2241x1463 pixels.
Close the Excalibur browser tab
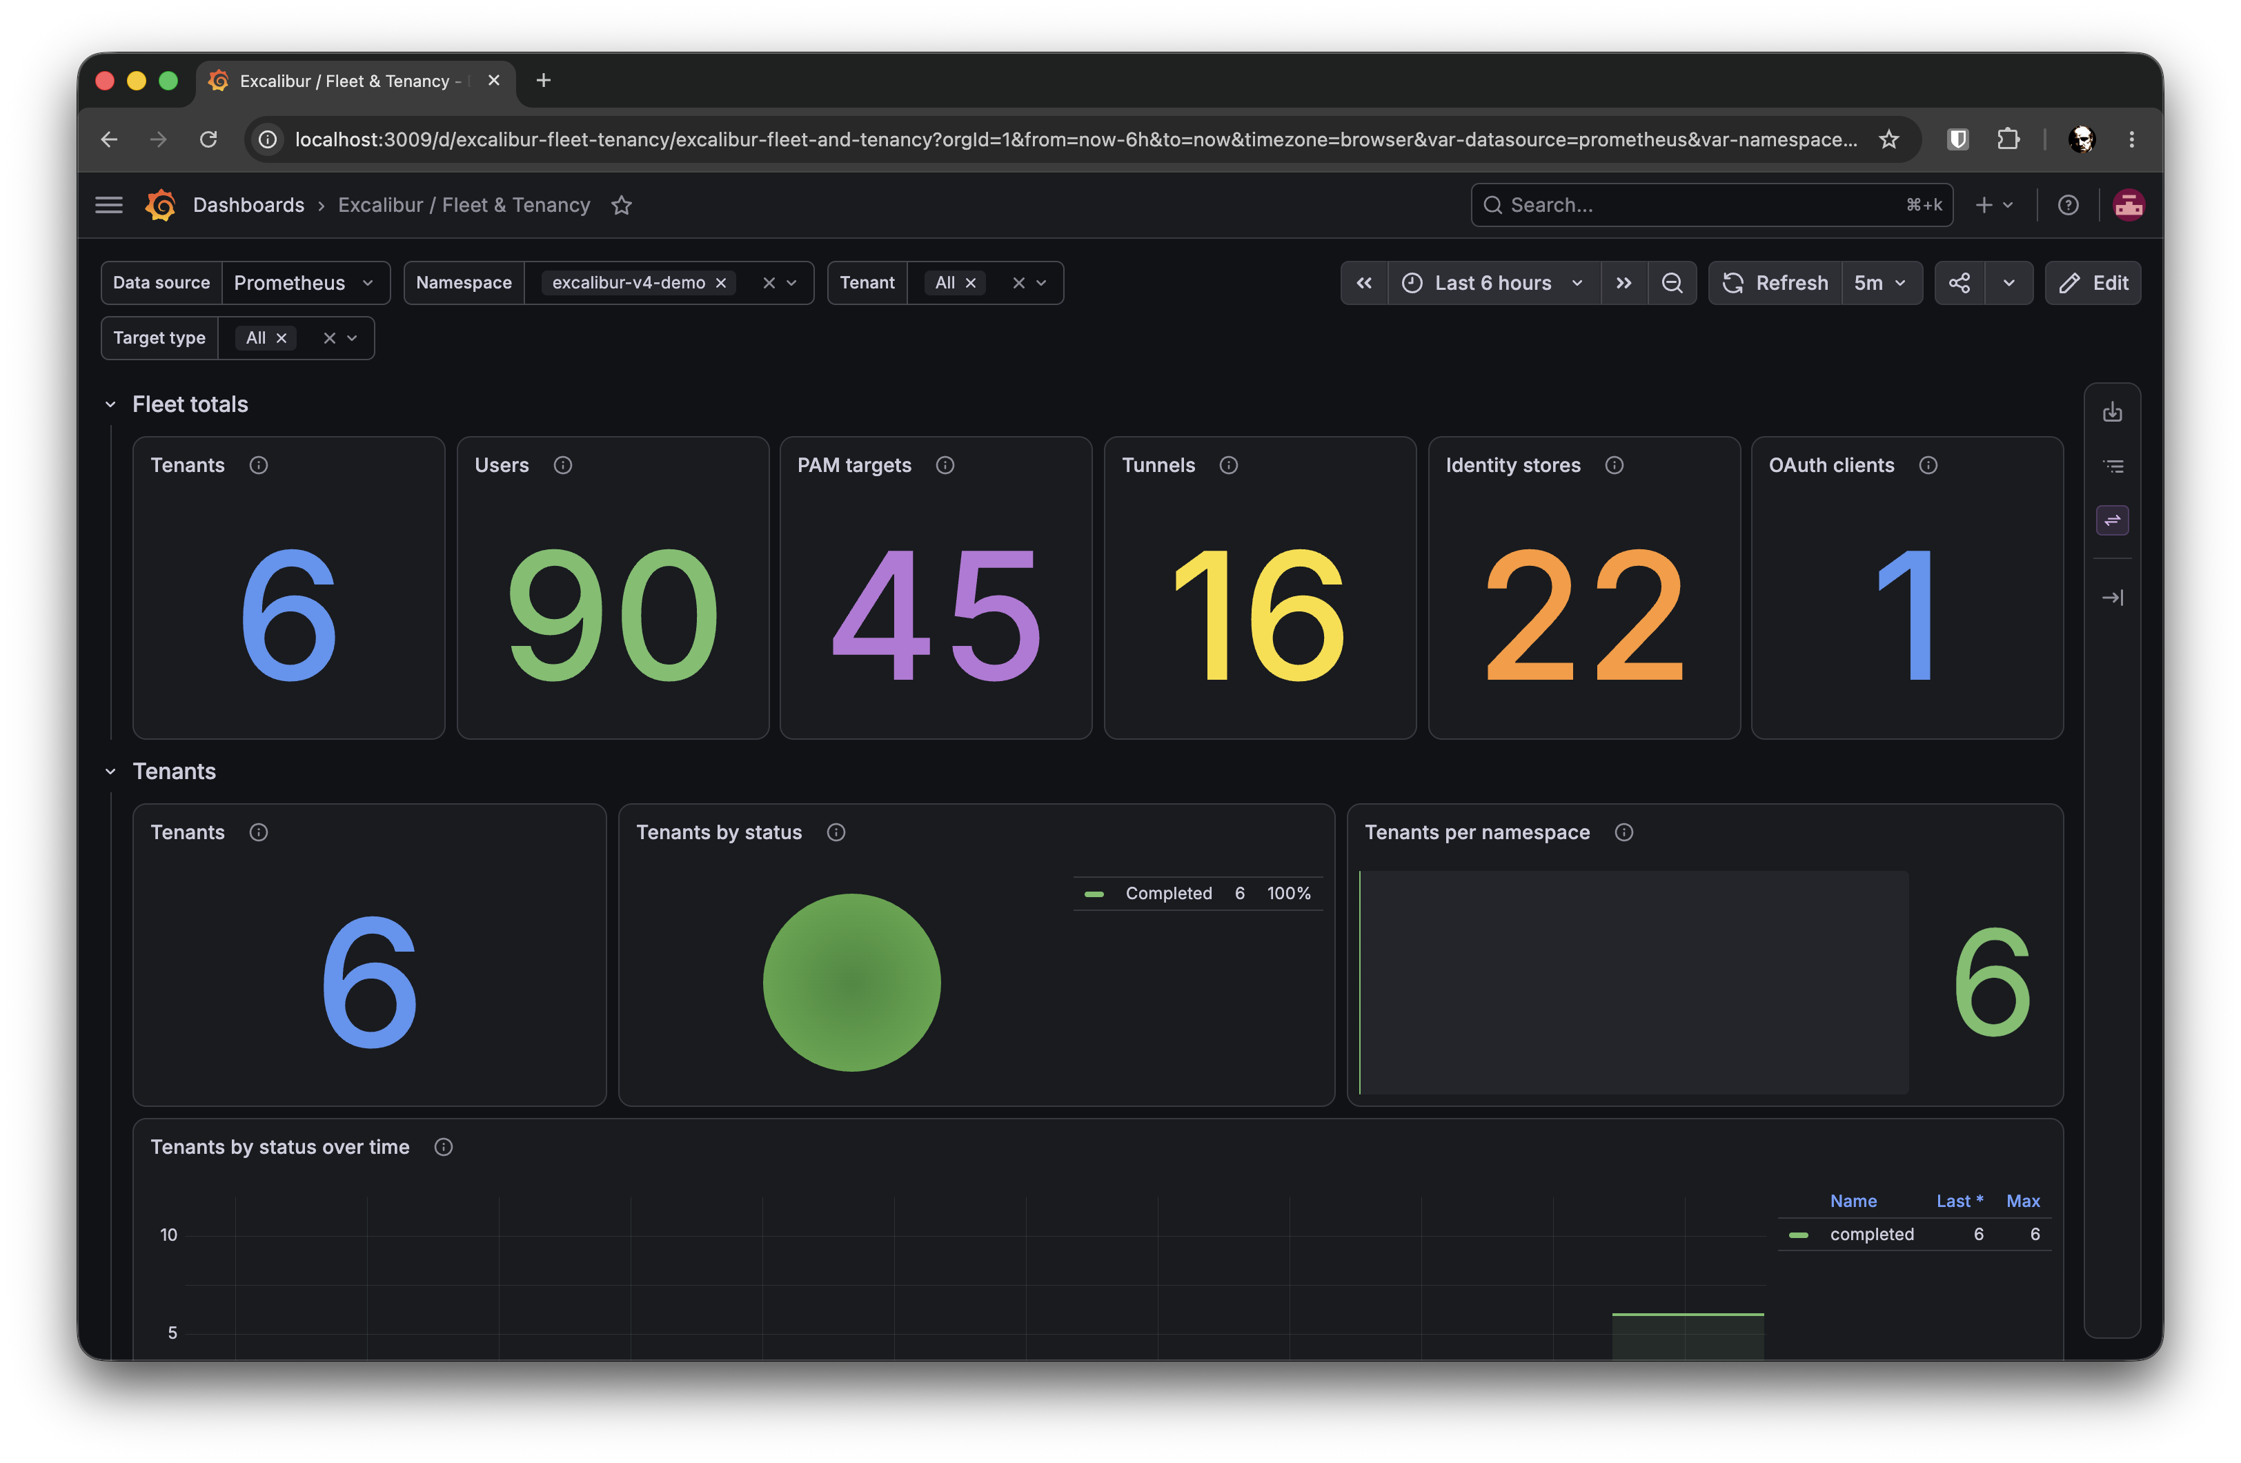(x=493, y=81)
